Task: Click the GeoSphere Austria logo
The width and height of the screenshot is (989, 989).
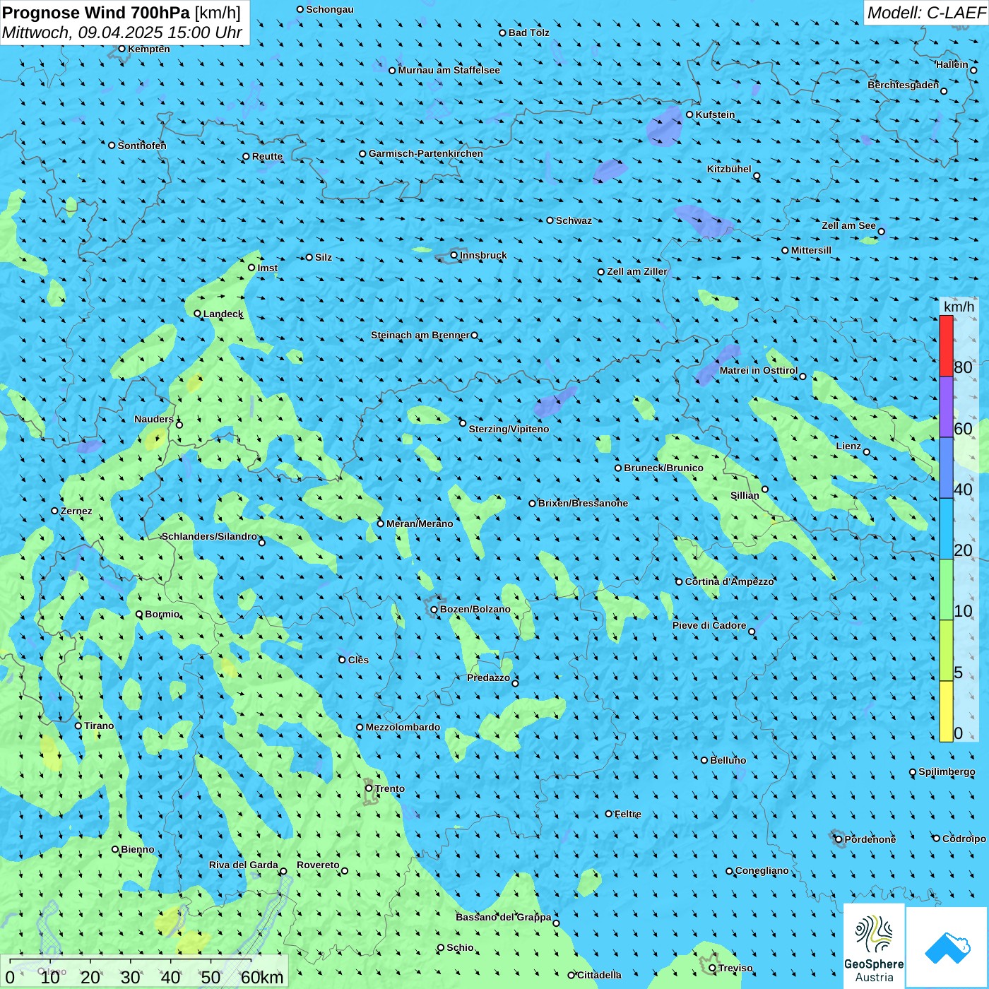Action: 874,946
